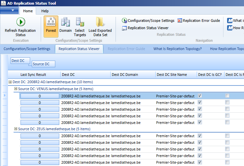
Task: Click the Source DC grouping box
Action: click(43, 64)
